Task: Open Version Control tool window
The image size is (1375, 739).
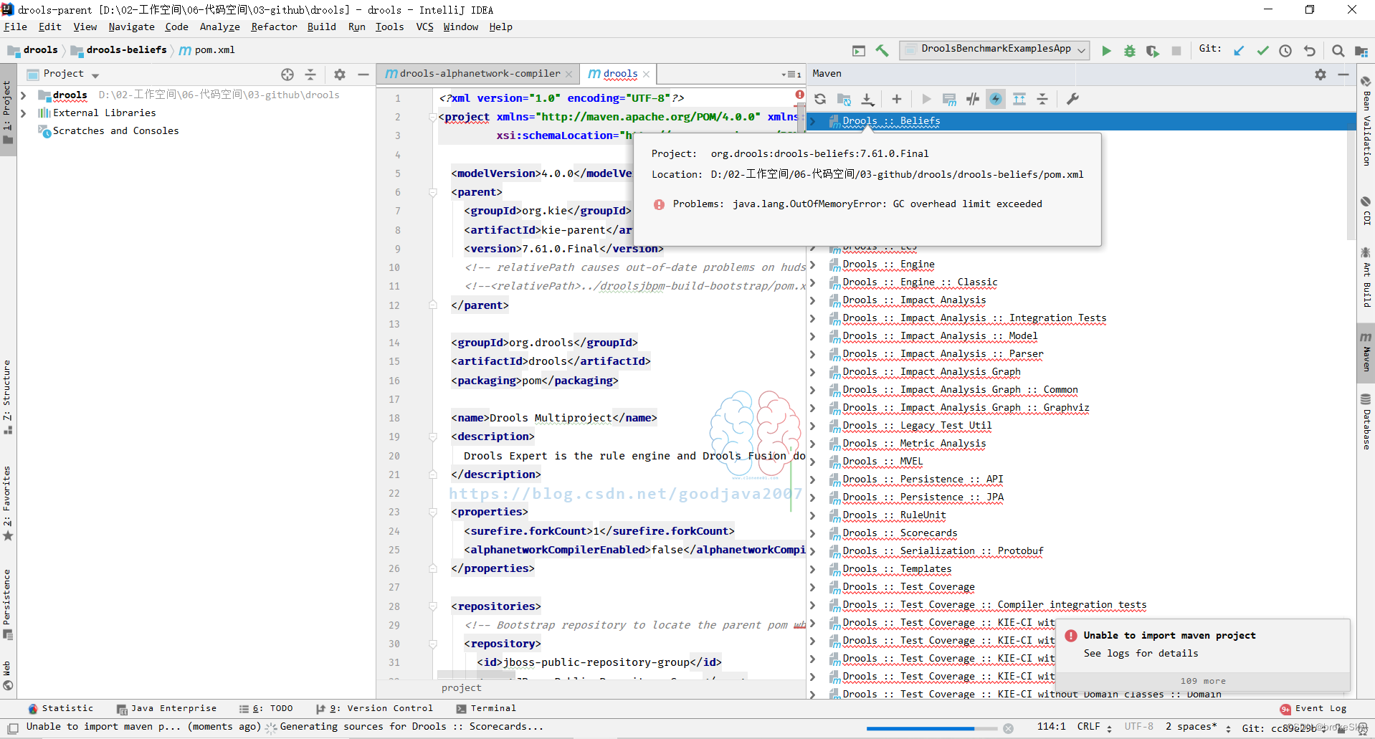Action: click(374, 708)
